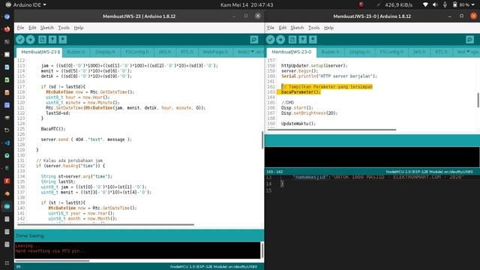Click console scrollbar under Hard resetting message

pos(52,260)
